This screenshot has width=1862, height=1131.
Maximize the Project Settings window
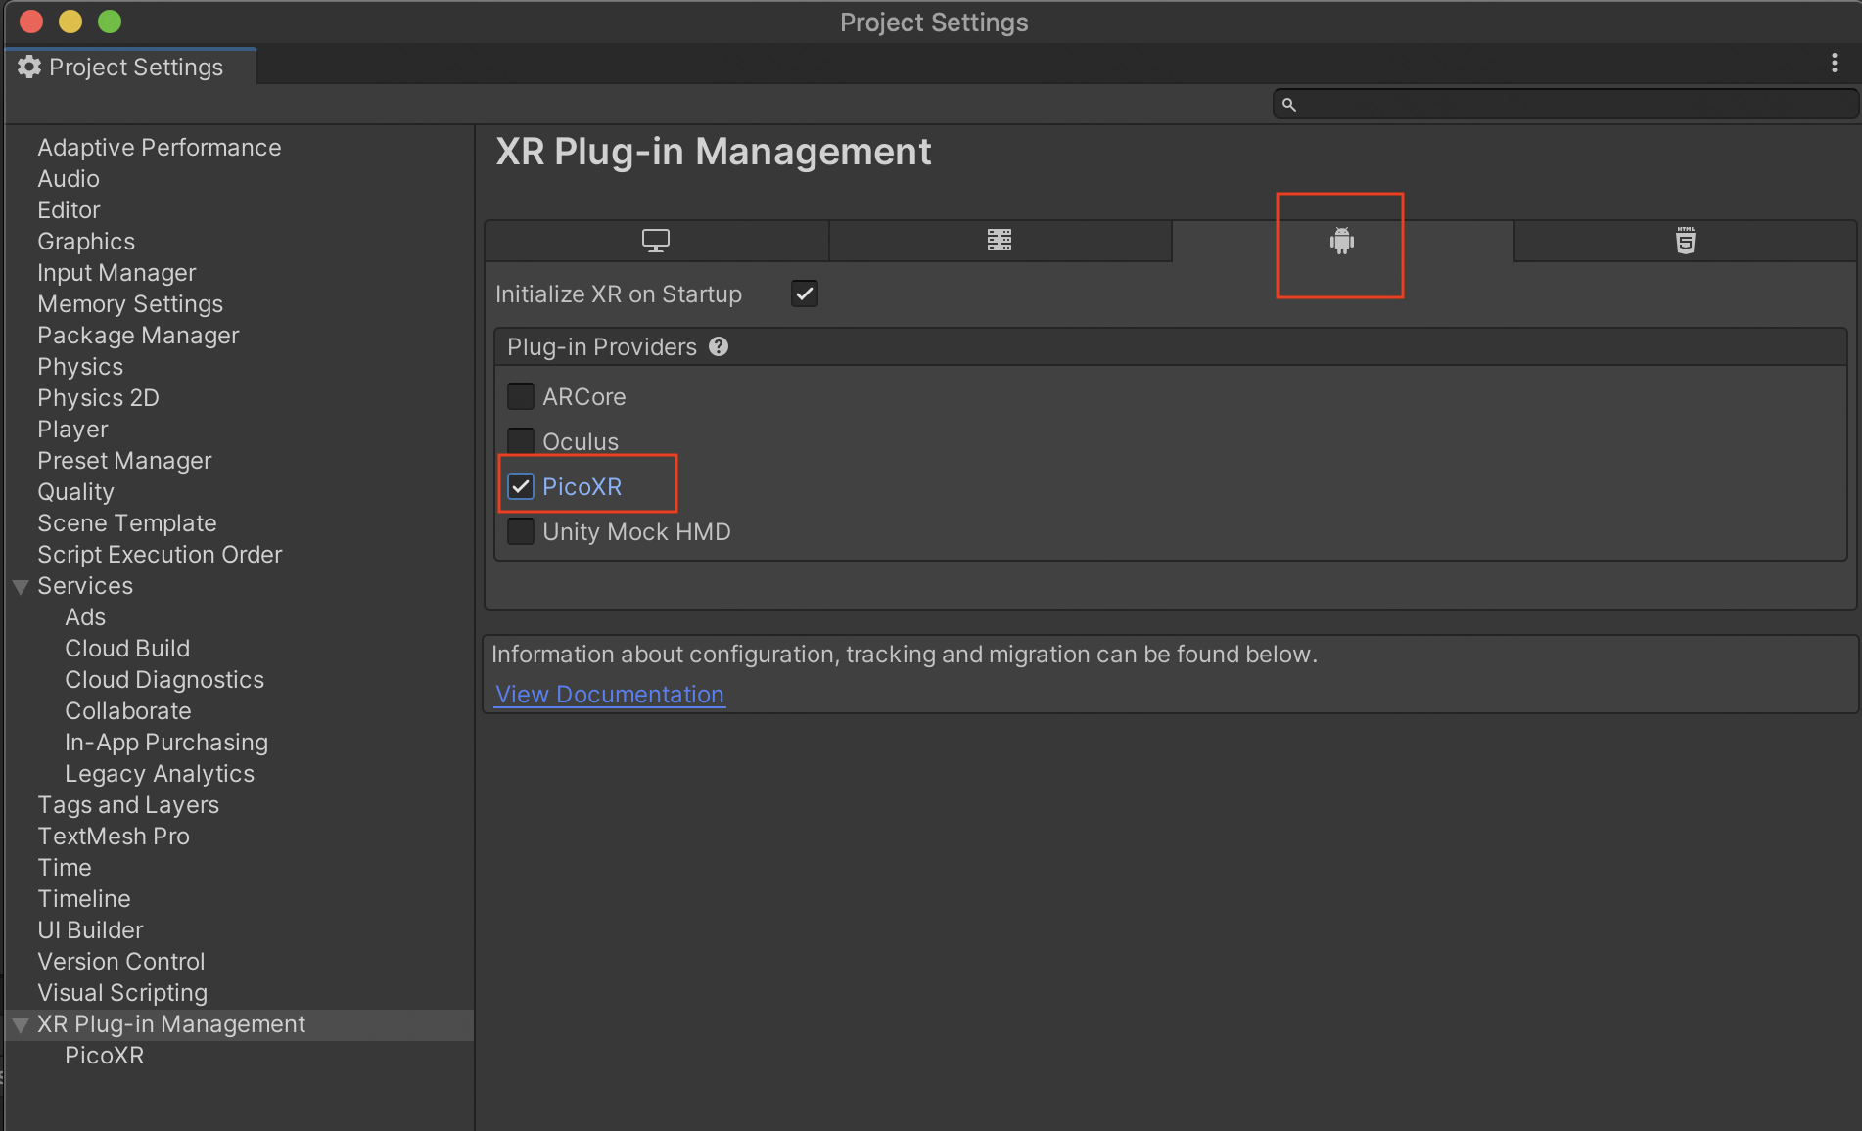pyautogui.click(x=110, y=22)
